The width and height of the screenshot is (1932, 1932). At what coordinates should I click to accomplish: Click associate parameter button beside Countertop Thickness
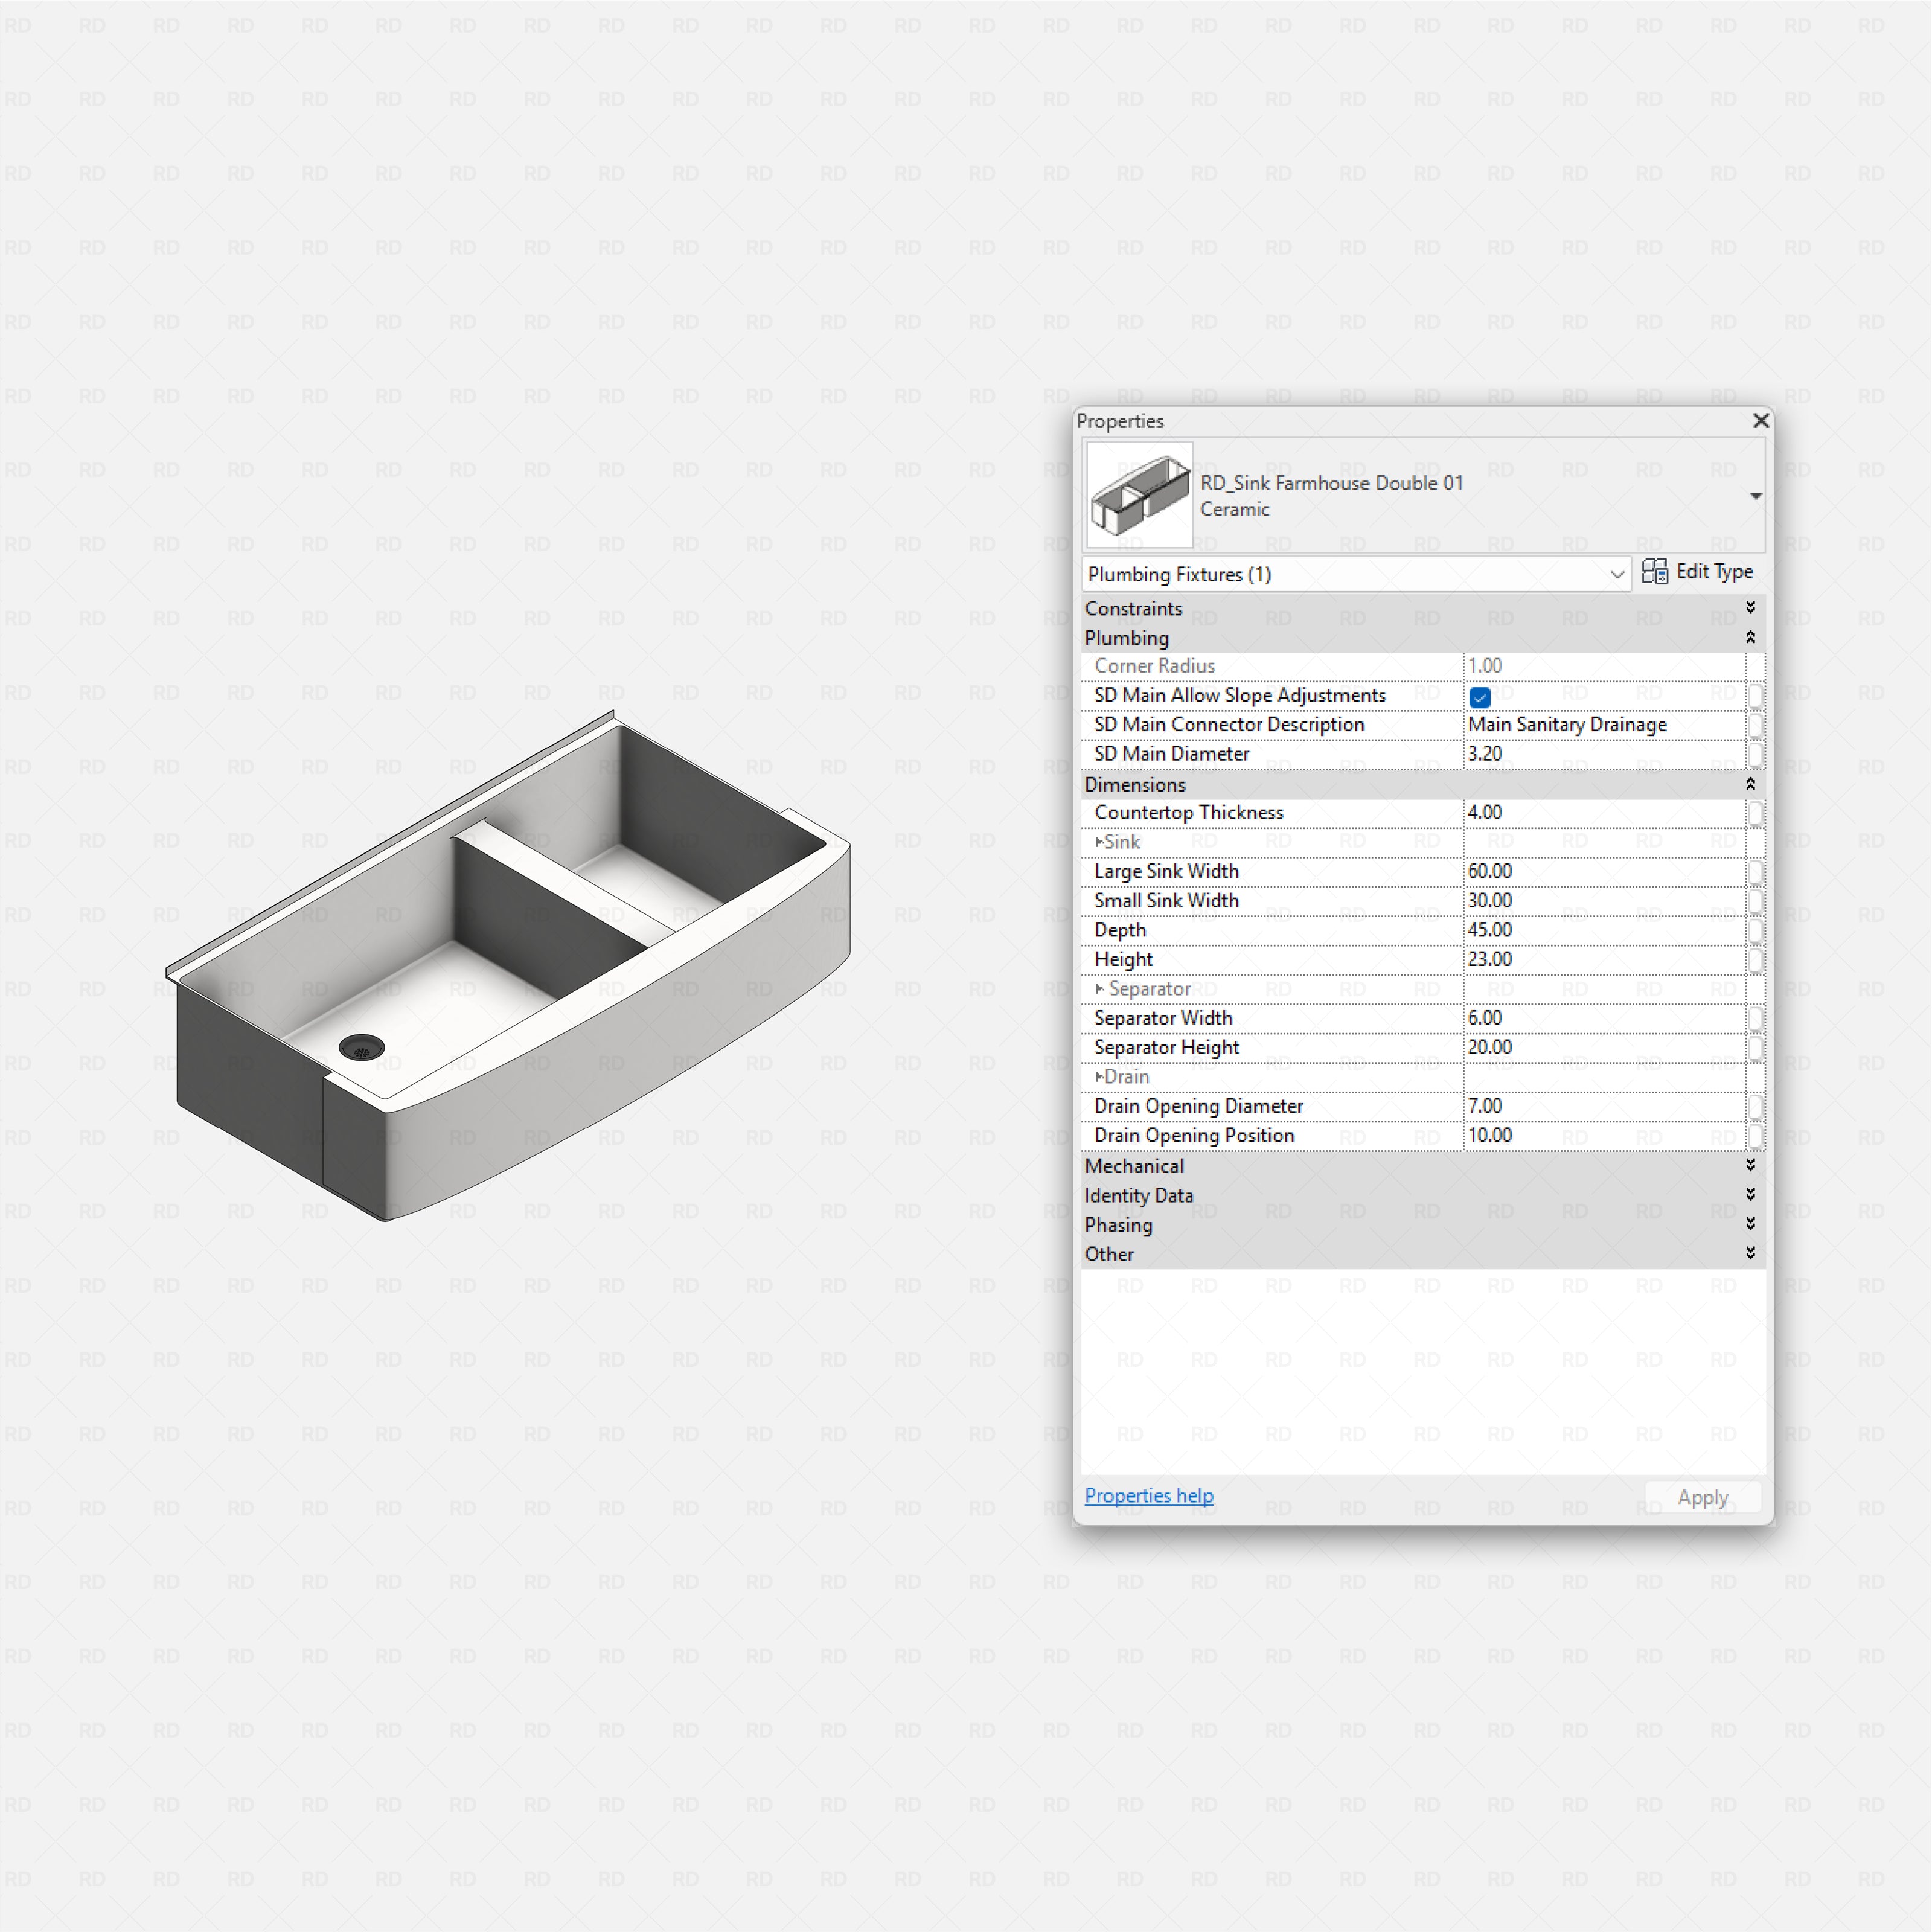[1756, 813]
